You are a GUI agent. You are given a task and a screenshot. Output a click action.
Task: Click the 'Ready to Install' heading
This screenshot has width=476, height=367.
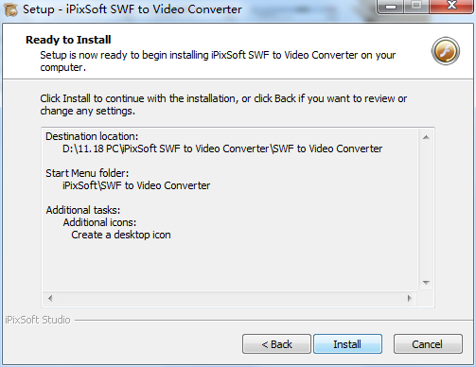pyautogui.click(x=68, y=40)
